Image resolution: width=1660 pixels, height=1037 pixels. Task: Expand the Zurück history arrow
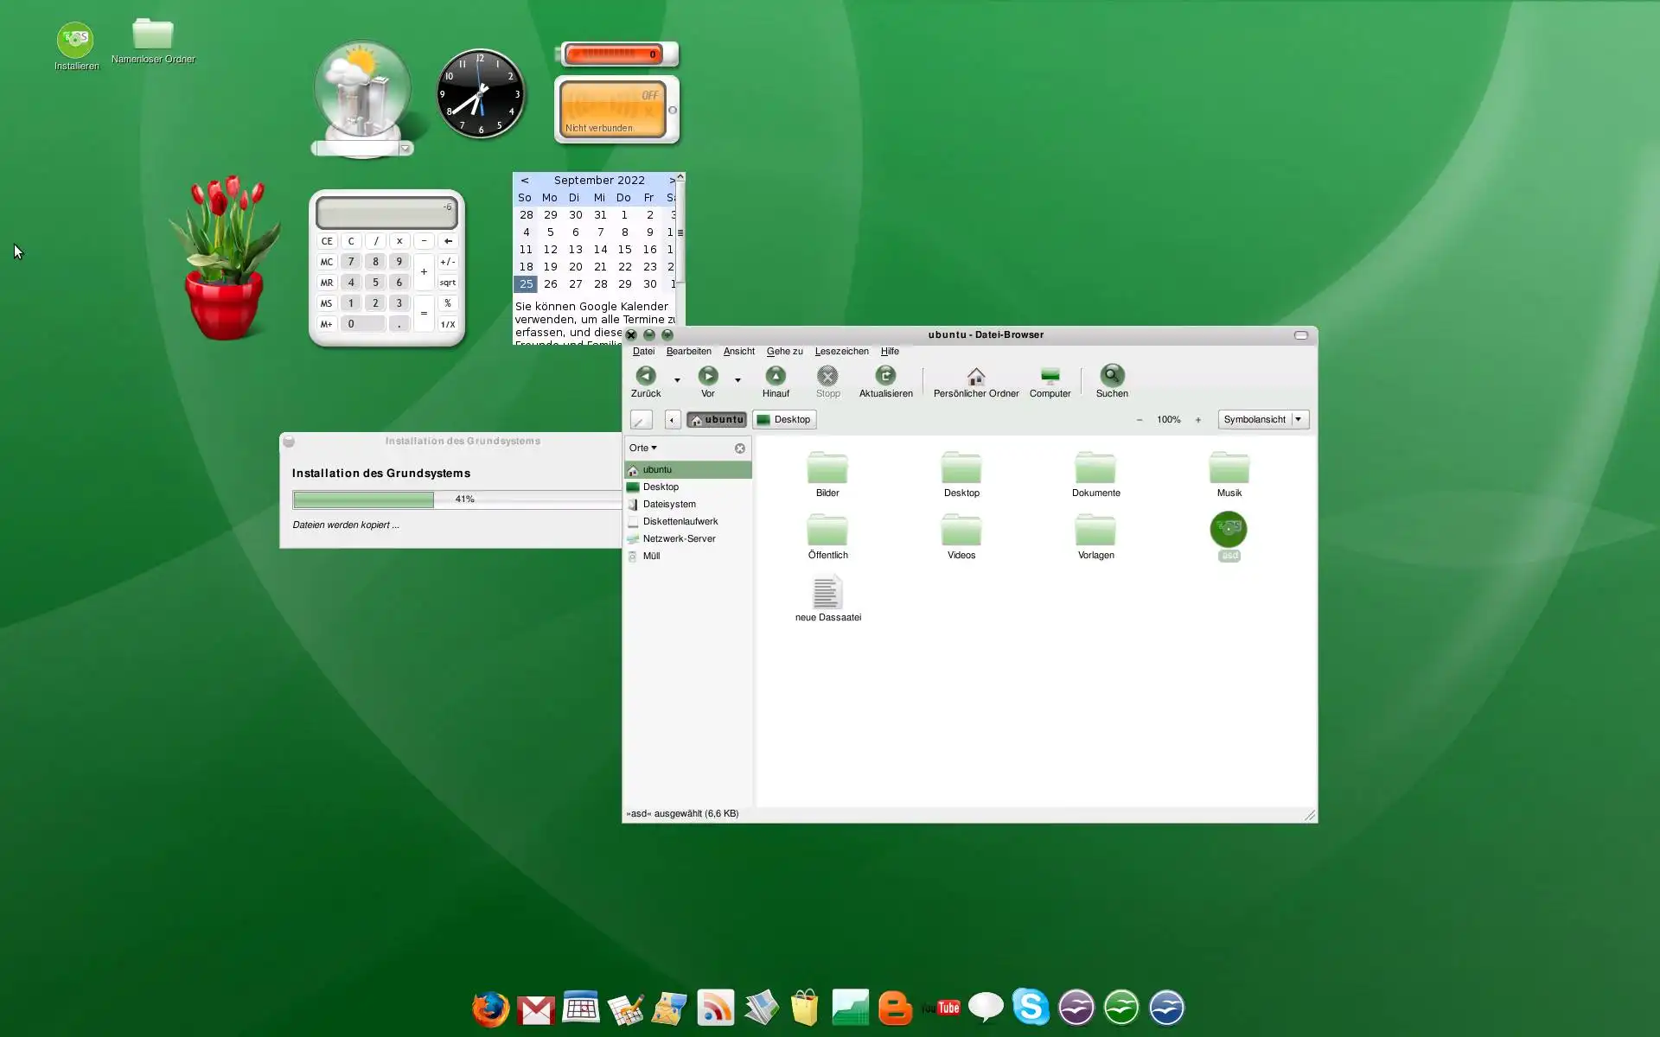677,380
